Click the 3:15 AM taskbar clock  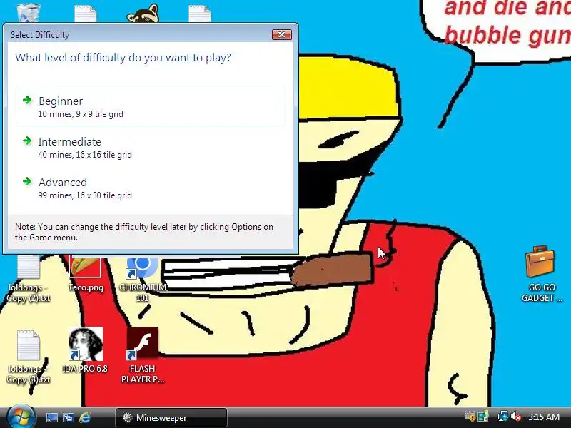click(x=544, y=417)
